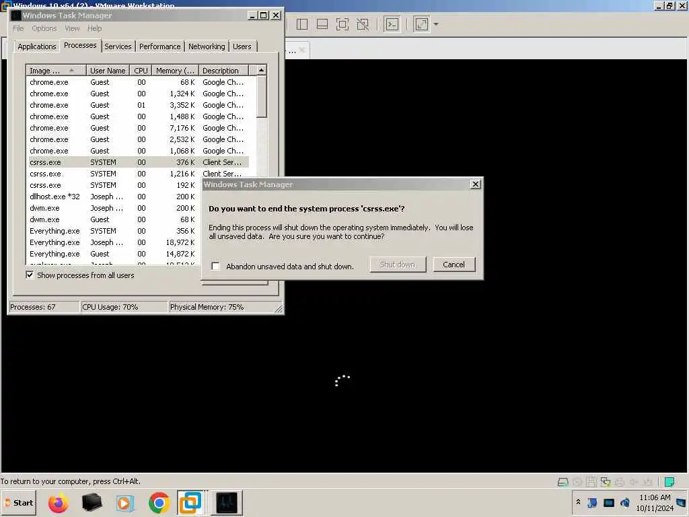The height and width of the screenshot is (517, 689).
Task: Click the Start button
Action: [19, 502]
